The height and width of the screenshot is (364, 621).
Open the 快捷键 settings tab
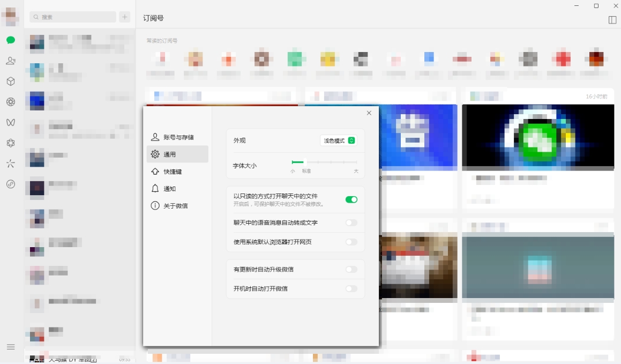177,172
